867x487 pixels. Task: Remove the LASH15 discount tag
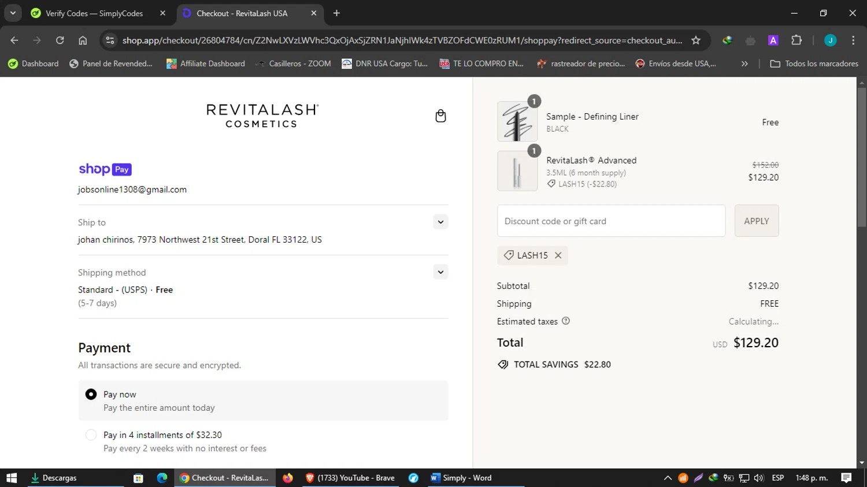coord(558,255)
